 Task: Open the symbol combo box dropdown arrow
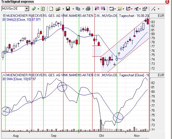(x=27, y=9)
